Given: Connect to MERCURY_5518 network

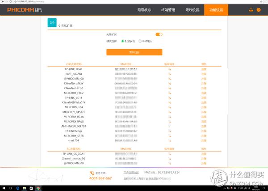Looking at the screenshot, I should [x=204, y=136].
